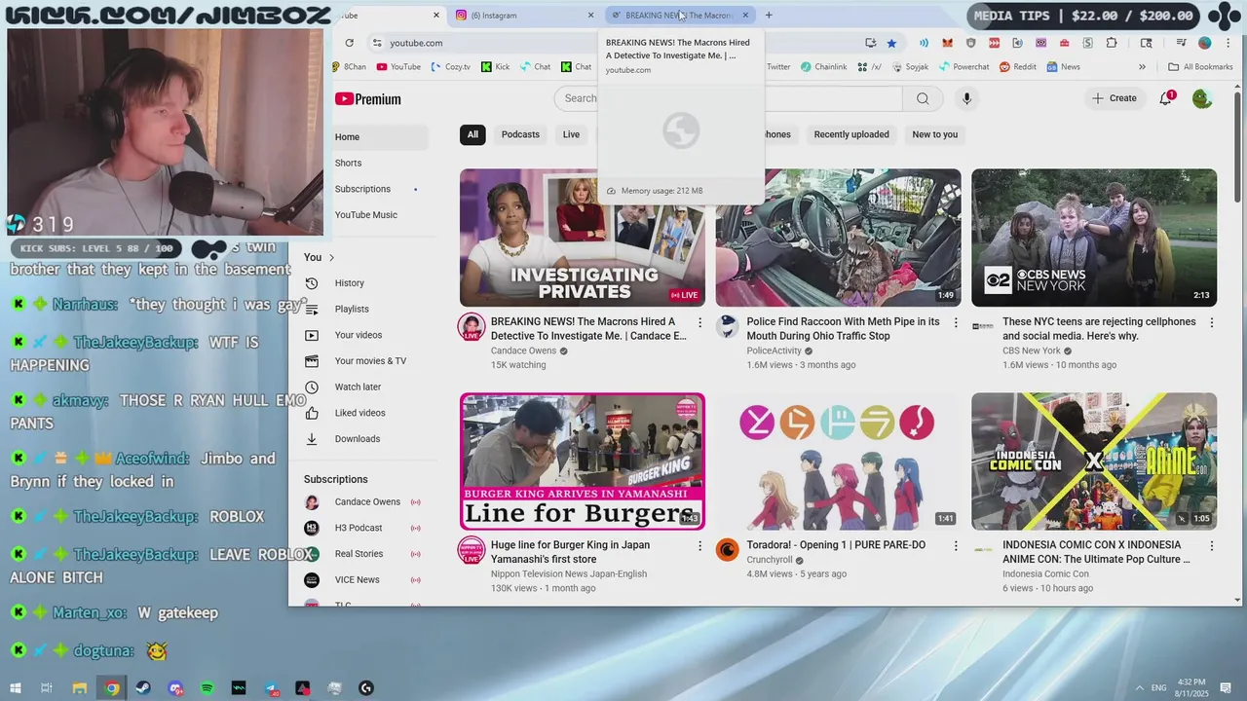Click the Create button
The width and height of the screenshot is (1247, 701).
coord(1114,98)
